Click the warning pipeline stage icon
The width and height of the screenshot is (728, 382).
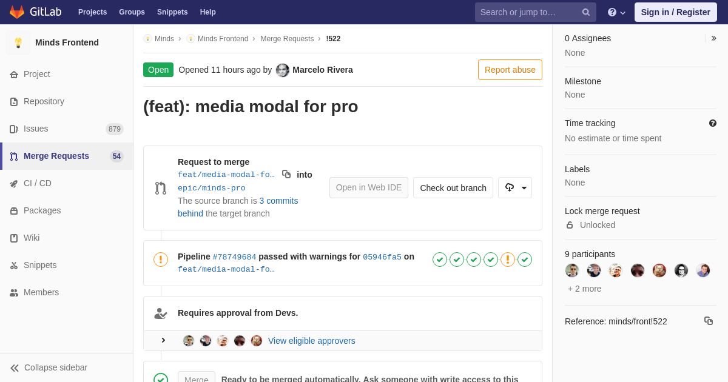click(508, 260)
